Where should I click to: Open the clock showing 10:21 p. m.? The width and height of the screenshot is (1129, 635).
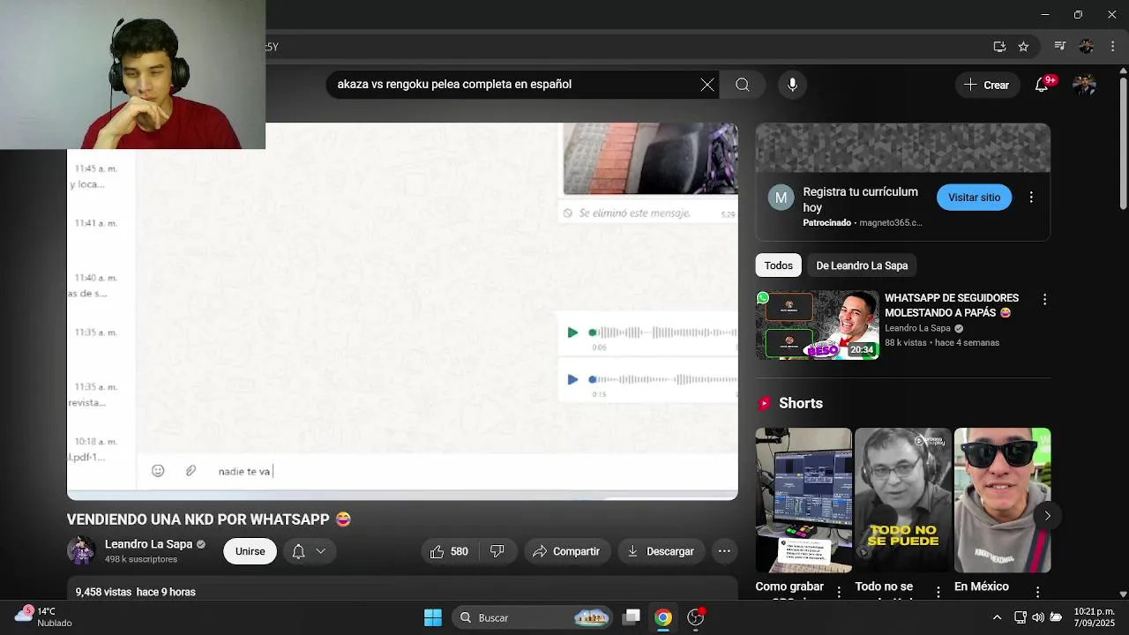(x=1092, y=617)
